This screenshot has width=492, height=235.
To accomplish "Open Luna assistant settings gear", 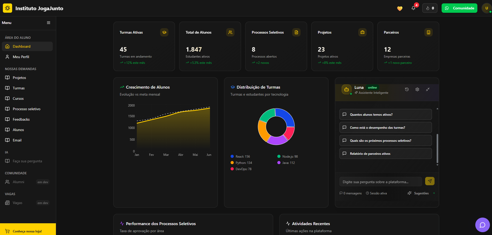I will point(417,89).
